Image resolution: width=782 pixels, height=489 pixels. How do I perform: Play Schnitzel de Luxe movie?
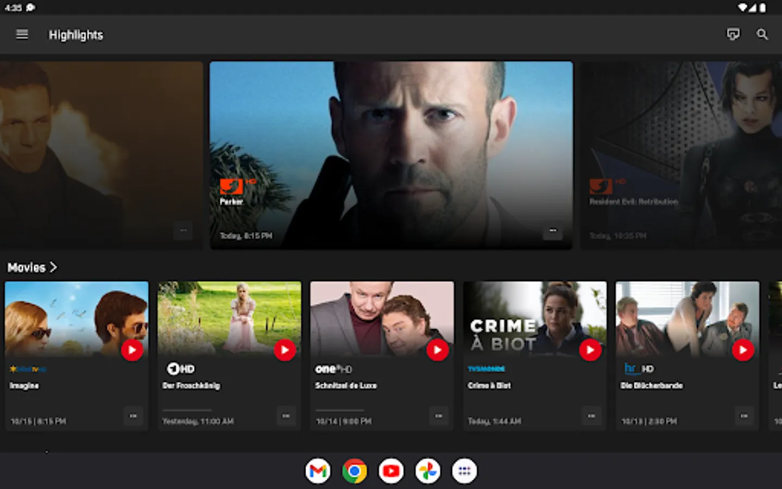pos(438,350)
